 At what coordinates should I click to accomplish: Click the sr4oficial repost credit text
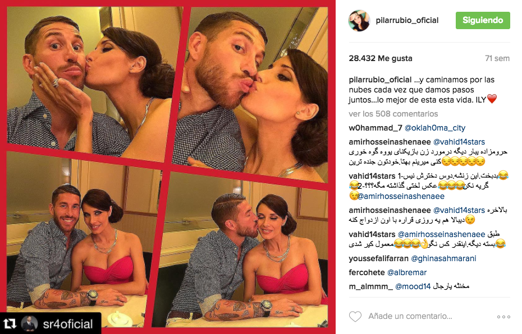[68, 324]
